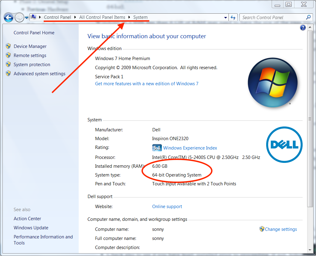Open Device Manager link
Screen dimensions: 316x256
30,46
